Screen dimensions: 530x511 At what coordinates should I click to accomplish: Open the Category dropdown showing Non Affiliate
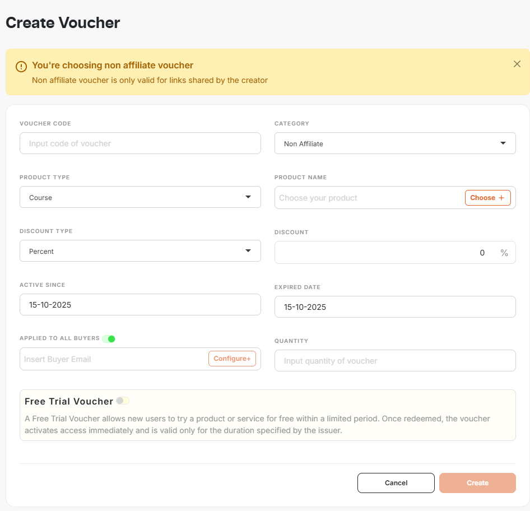(x=395, y=143)
